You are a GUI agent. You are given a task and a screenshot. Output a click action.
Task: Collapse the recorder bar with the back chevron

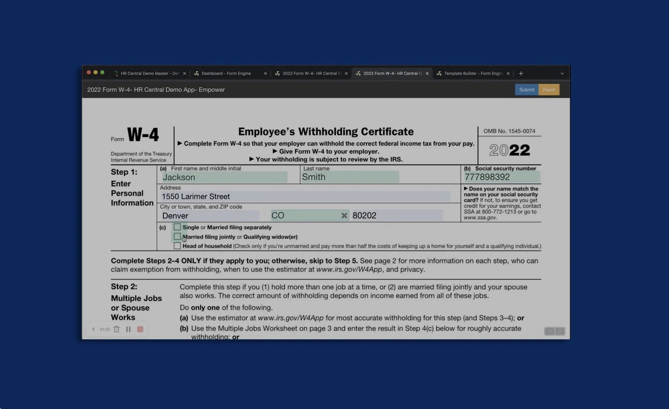[93, 329]
